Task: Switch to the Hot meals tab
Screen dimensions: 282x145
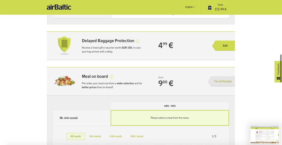Action: point(95,136)
